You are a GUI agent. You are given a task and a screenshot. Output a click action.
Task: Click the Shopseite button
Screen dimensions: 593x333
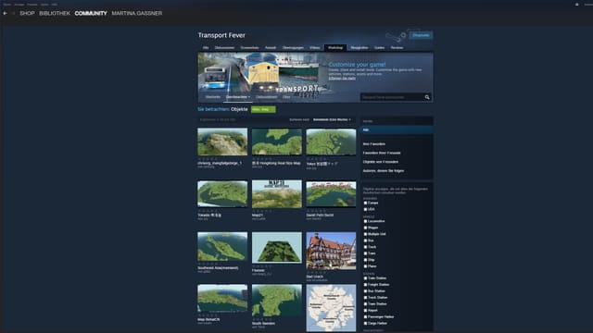pyautogui.click(x=421, y=35)
